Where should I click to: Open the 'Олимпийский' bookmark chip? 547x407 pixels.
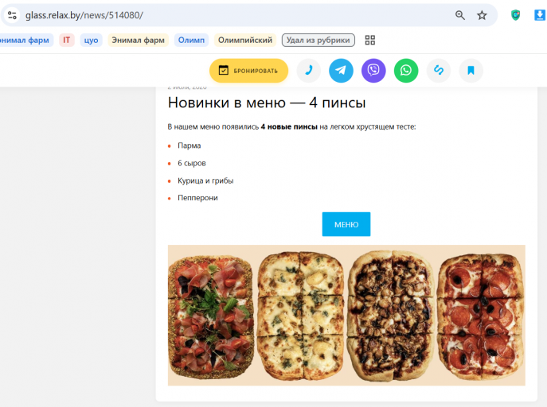[245, 40]
